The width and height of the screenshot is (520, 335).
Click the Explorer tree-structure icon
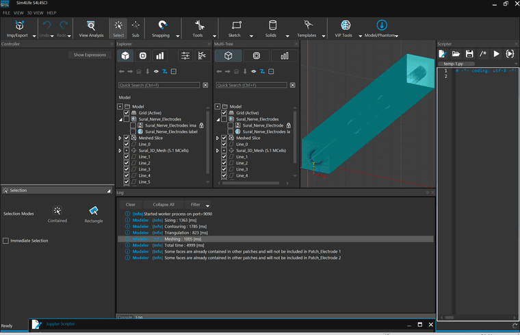click(202, 55)
